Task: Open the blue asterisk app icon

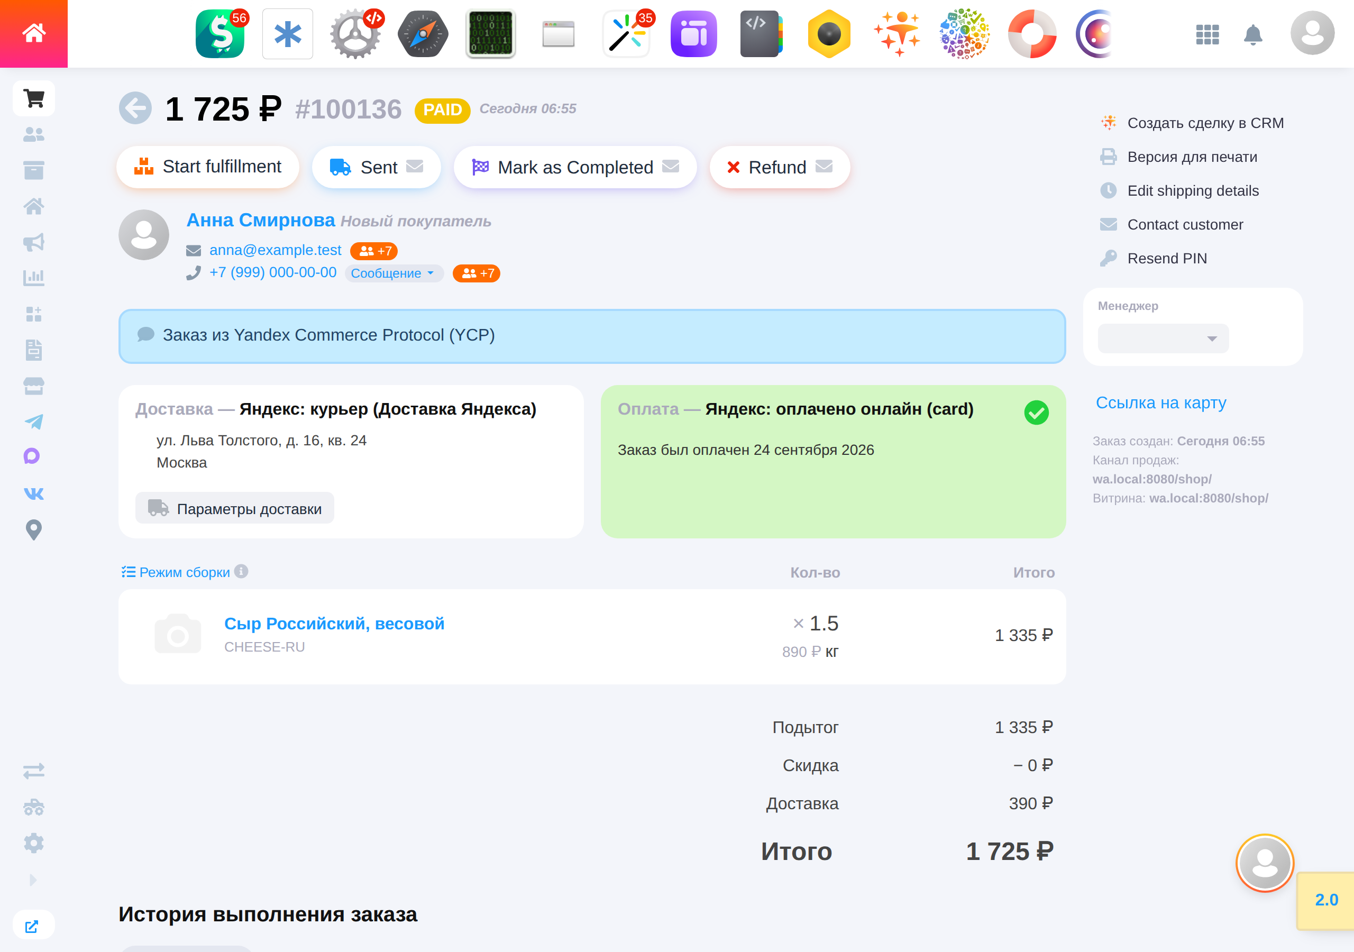Action: point(288,34)
